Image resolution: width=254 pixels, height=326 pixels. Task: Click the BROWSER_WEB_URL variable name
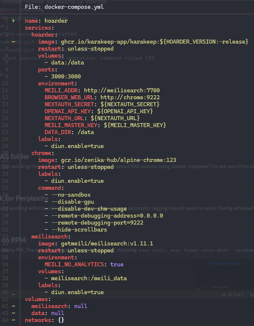click(x=69, y=97)
